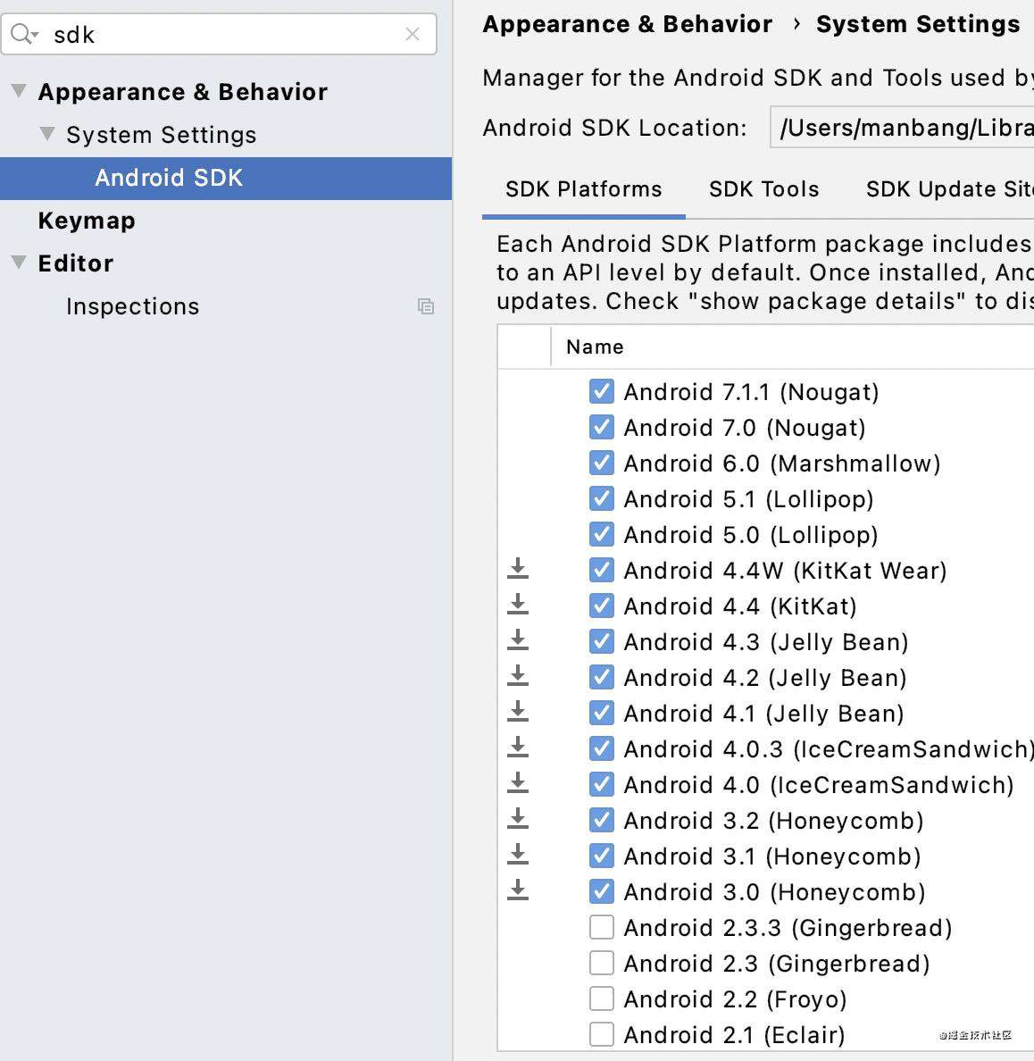Check Android 2.1 (Eclair)
This screenshot has height=1061, width=1034.
click(602, 1034)
